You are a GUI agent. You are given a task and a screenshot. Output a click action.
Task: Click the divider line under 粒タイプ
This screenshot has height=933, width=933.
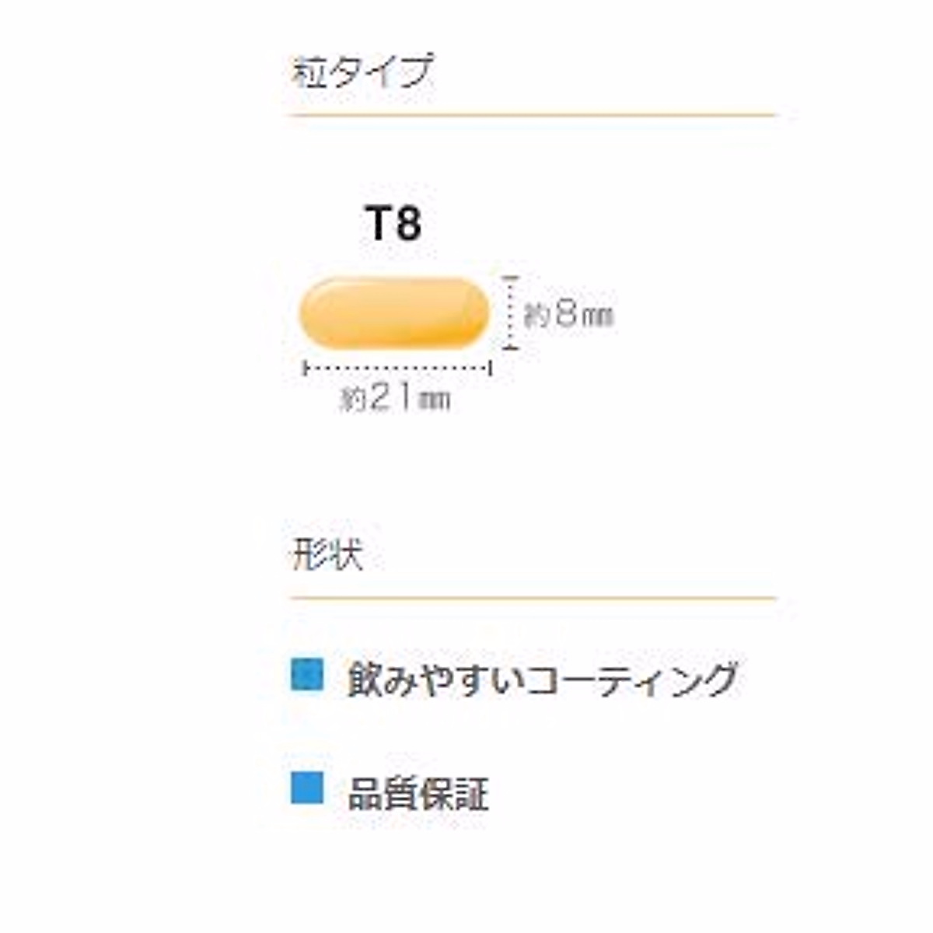tap(533, 115)
